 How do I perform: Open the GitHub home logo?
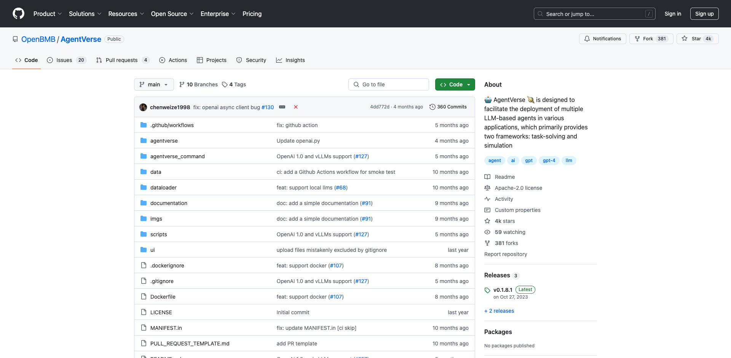click(x=18, y=14)
